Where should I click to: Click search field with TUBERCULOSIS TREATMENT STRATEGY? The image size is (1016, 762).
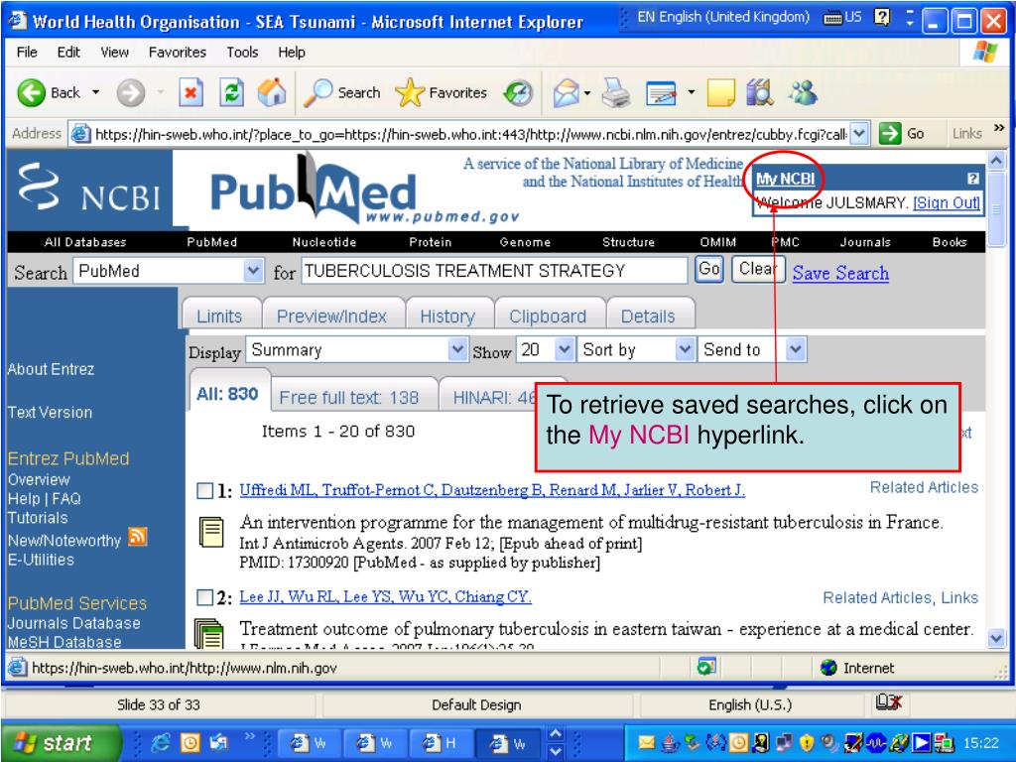click(x=494, y=270)
